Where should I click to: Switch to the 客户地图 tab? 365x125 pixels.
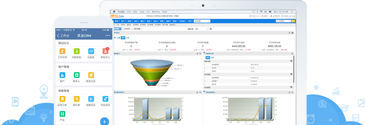click(x=137, y=29)
